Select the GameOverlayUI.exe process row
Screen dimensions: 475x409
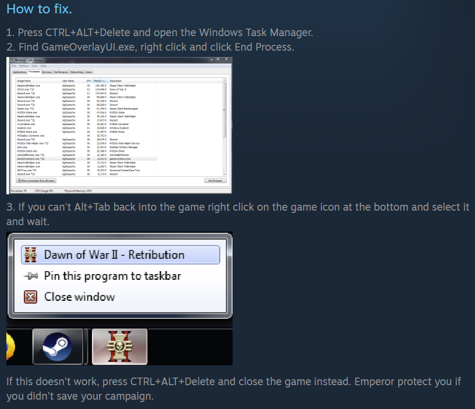(86, 159)
